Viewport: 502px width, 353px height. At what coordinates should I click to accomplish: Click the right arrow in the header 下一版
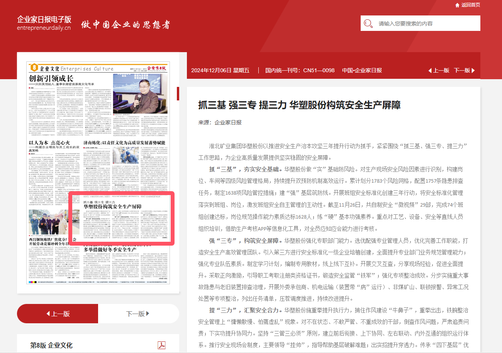473,70
